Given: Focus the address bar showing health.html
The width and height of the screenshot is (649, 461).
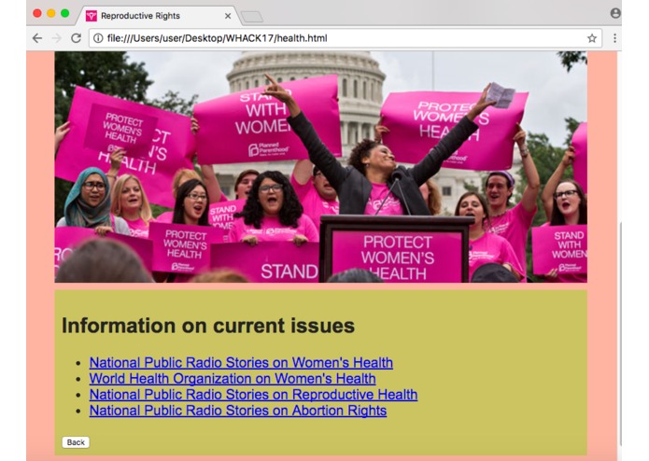Looking at the screenshot, I should pos(346,38).
